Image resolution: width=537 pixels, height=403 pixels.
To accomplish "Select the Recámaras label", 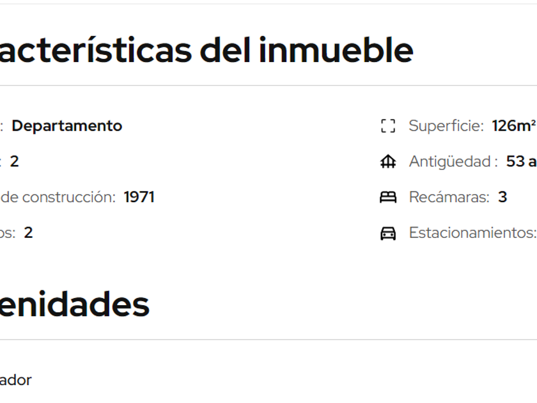I will (x=449, y=197).
